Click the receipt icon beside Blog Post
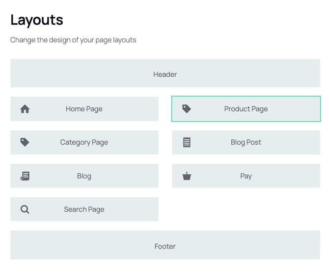 coord(187,142)
